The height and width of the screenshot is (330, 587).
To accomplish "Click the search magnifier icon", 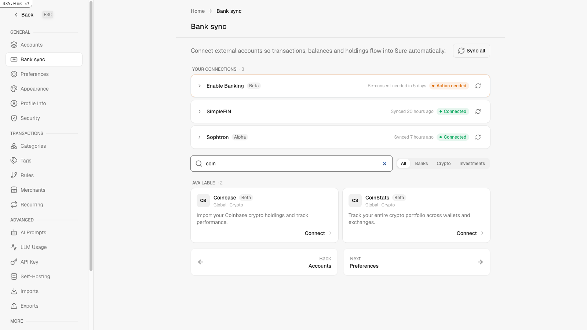I will coord(199,164).
